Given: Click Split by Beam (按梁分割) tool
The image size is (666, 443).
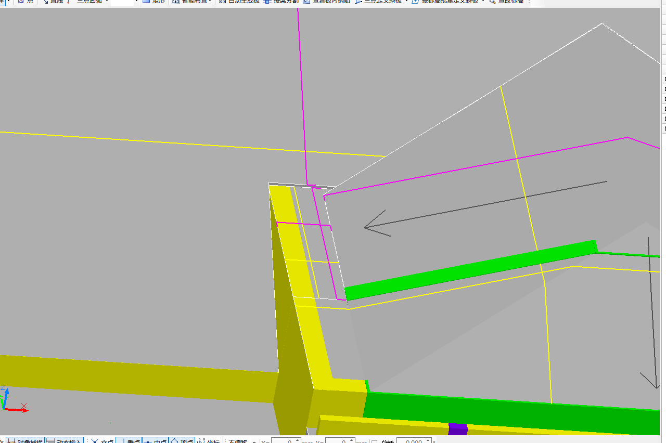Looking at the screenshot, I should pos(281,2).
